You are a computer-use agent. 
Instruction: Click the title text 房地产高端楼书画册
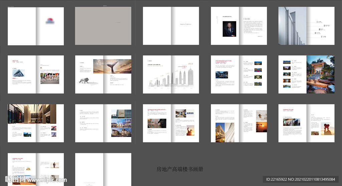[180, 169]
